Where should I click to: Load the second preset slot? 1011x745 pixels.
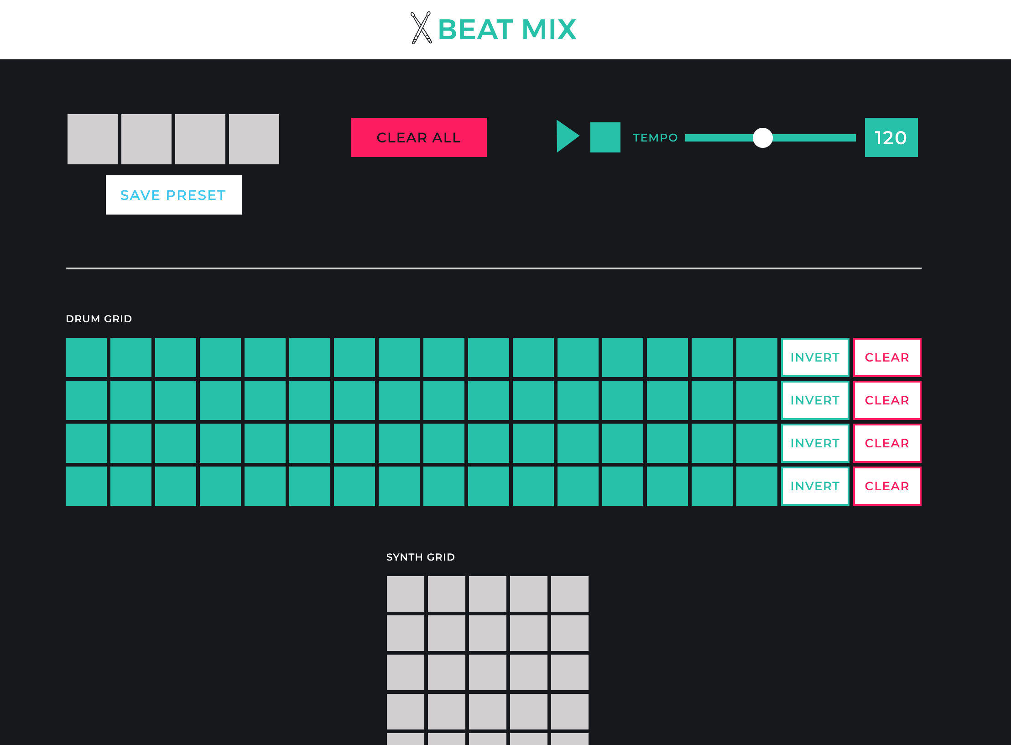coord(146,139)
